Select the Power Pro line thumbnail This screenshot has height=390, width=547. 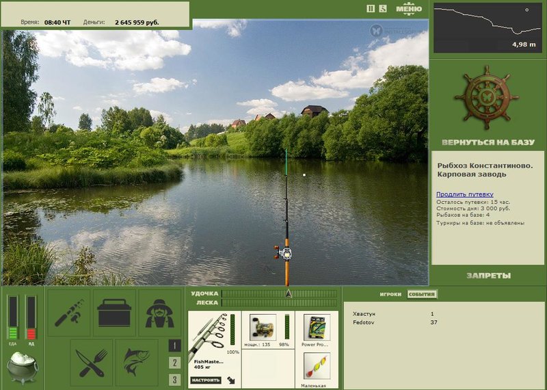click(x=317, y=327)
